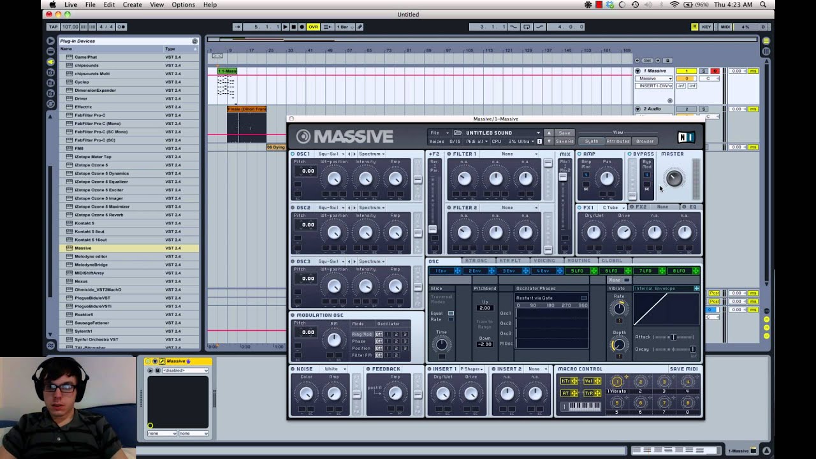Click the TAP tempo button
The width and height of the screenshot is (816, 459).
54,27
